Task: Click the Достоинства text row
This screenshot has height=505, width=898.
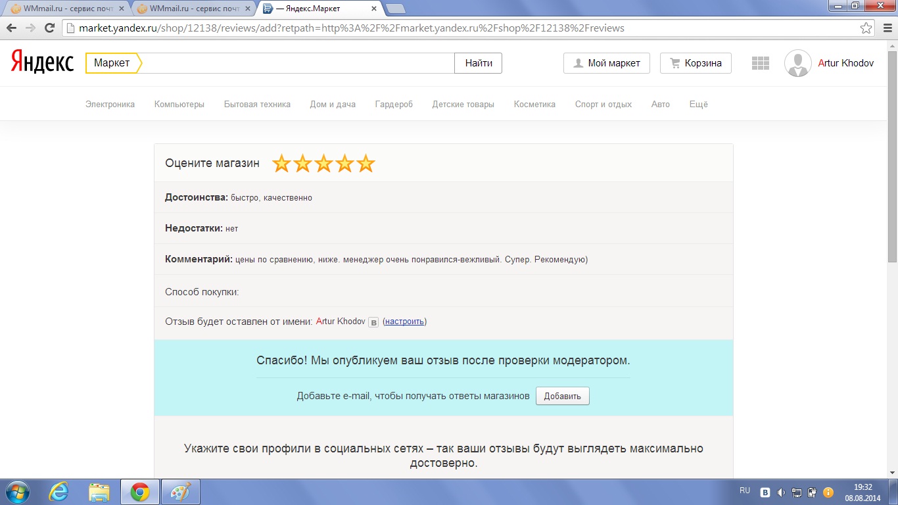Action: (444, 197)
